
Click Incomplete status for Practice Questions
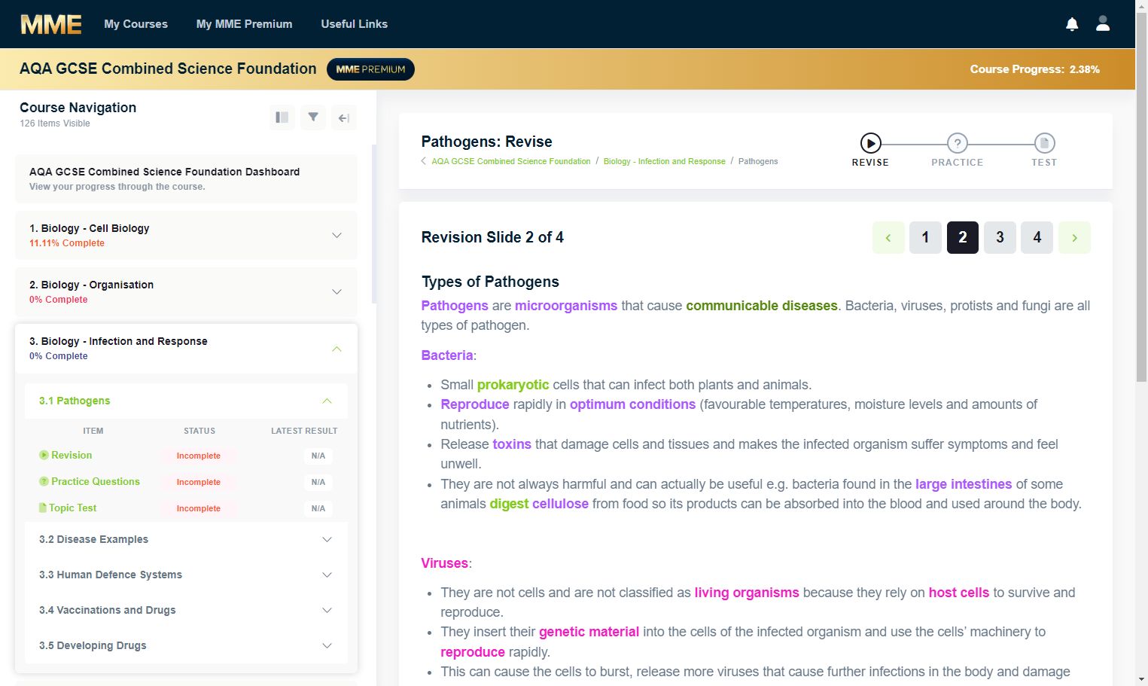point(199,482)
